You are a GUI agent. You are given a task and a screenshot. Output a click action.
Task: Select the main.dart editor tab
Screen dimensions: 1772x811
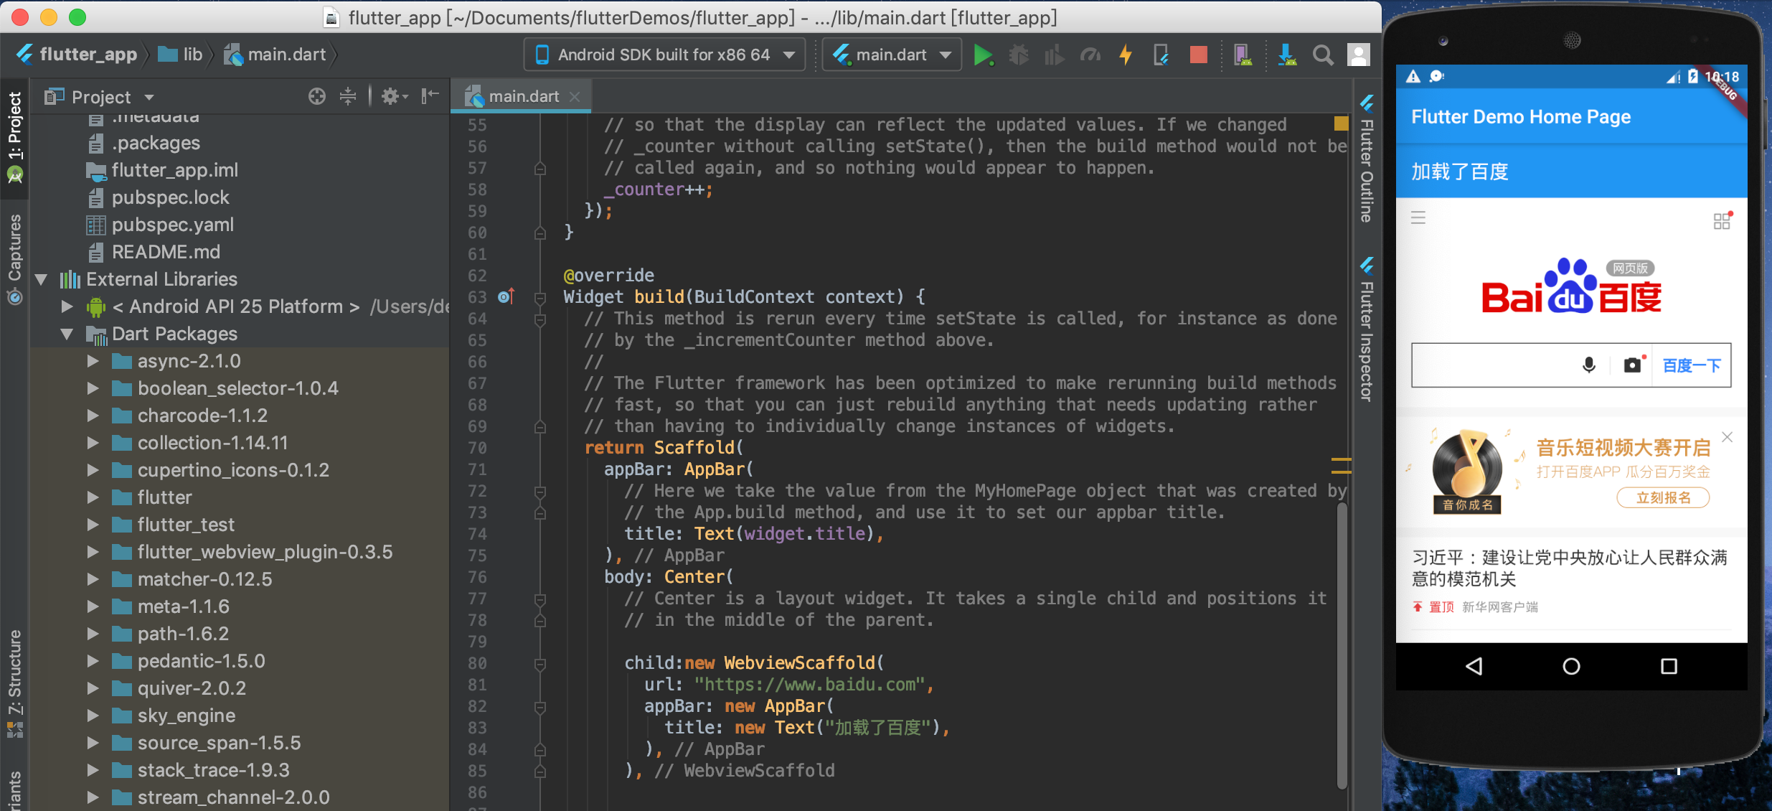(x=522, y=96)
